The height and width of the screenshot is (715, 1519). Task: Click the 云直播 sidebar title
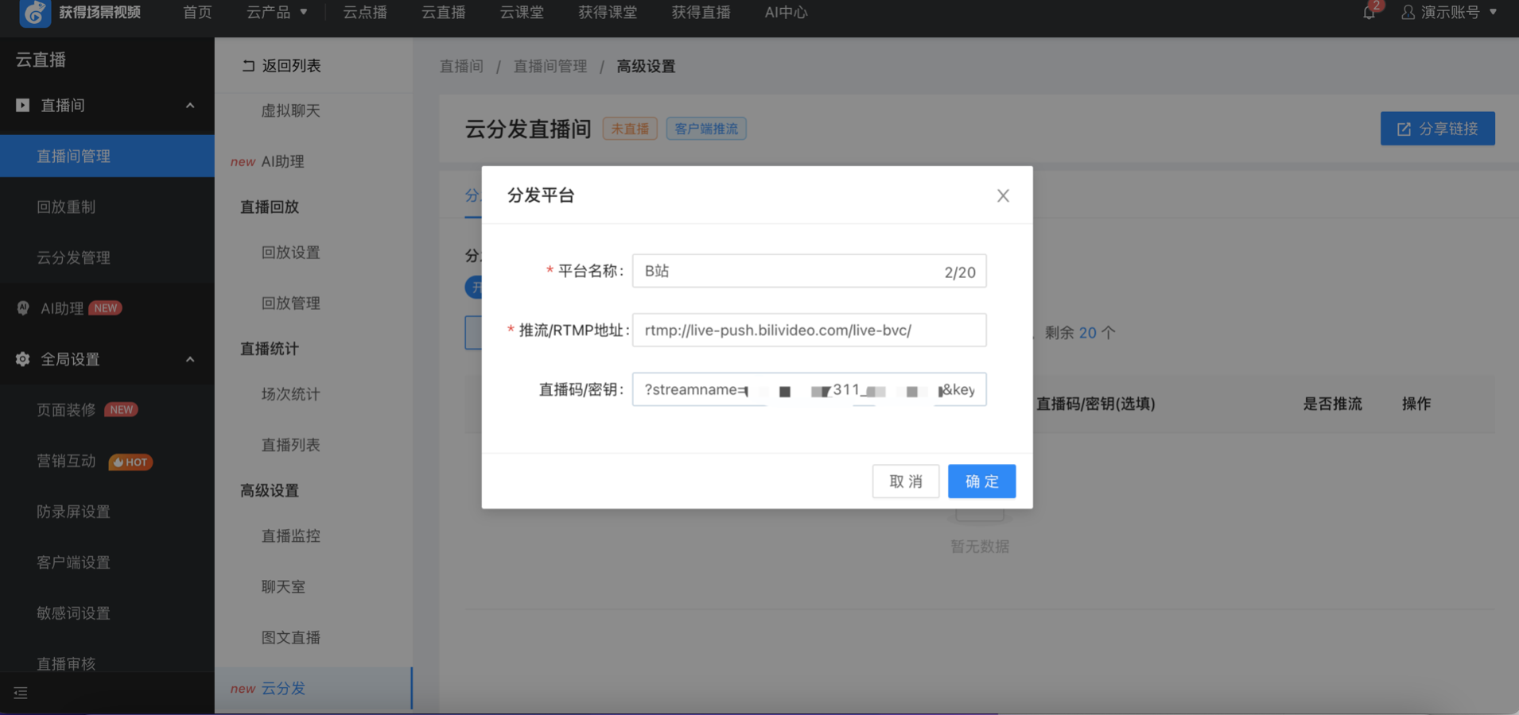click(x=41, y=60)
